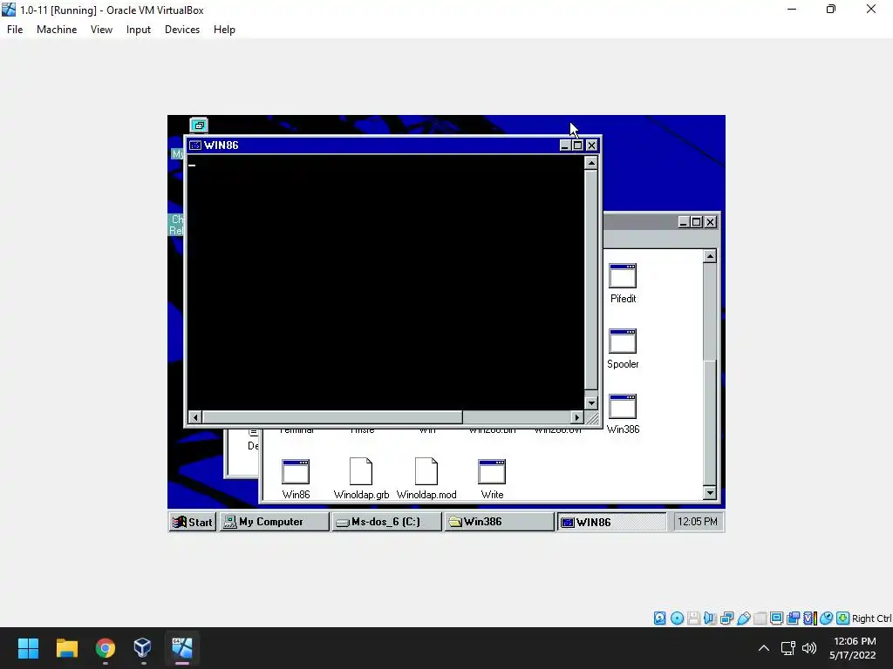Click WIN86 vertical scrollbar up arrow

pos(591,163)
